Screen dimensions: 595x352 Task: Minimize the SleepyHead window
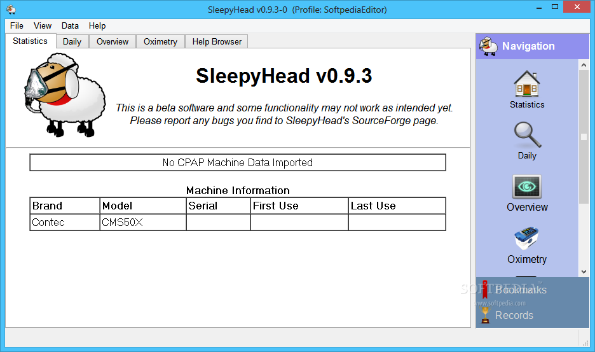pyautogui.click(x=539, y=7)
